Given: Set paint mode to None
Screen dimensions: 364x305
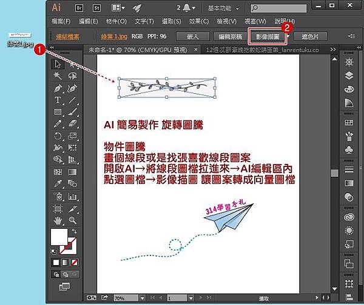Looking at the screenshot, I should [75, 263].
